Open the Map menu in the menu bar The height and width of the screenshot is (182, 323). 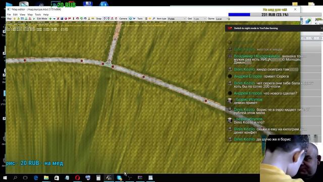(30, 15)
